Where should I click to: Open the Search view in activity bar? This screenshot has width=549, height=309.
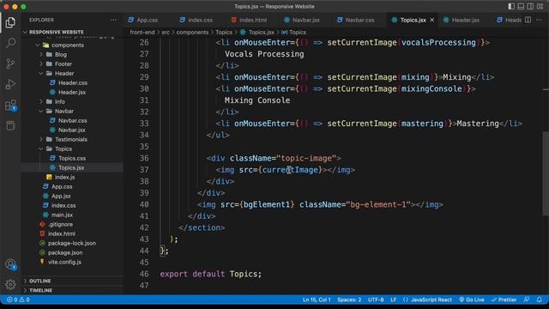point(10,43)
